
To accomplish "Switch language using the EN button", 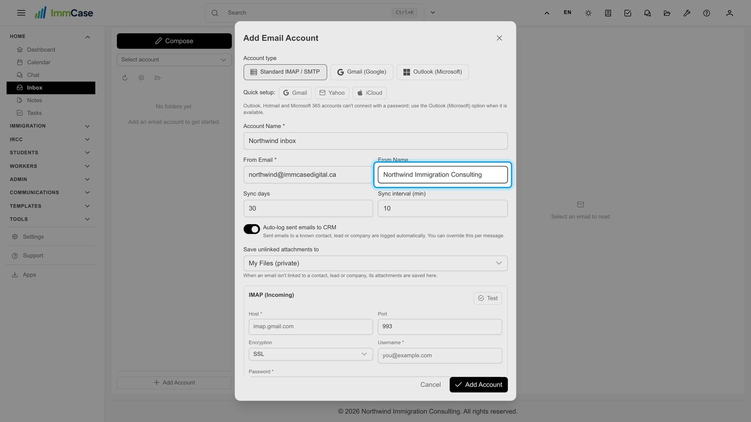I will click(567, 13).
